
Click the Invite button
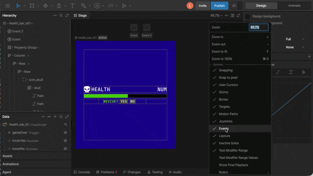click(x=202, y=5)
